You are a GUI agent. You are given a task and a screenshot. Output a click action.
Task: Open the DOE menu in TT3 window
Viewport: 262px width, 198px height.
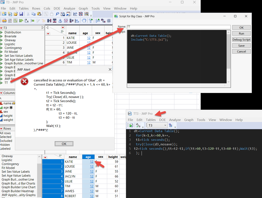click(162, 120)
